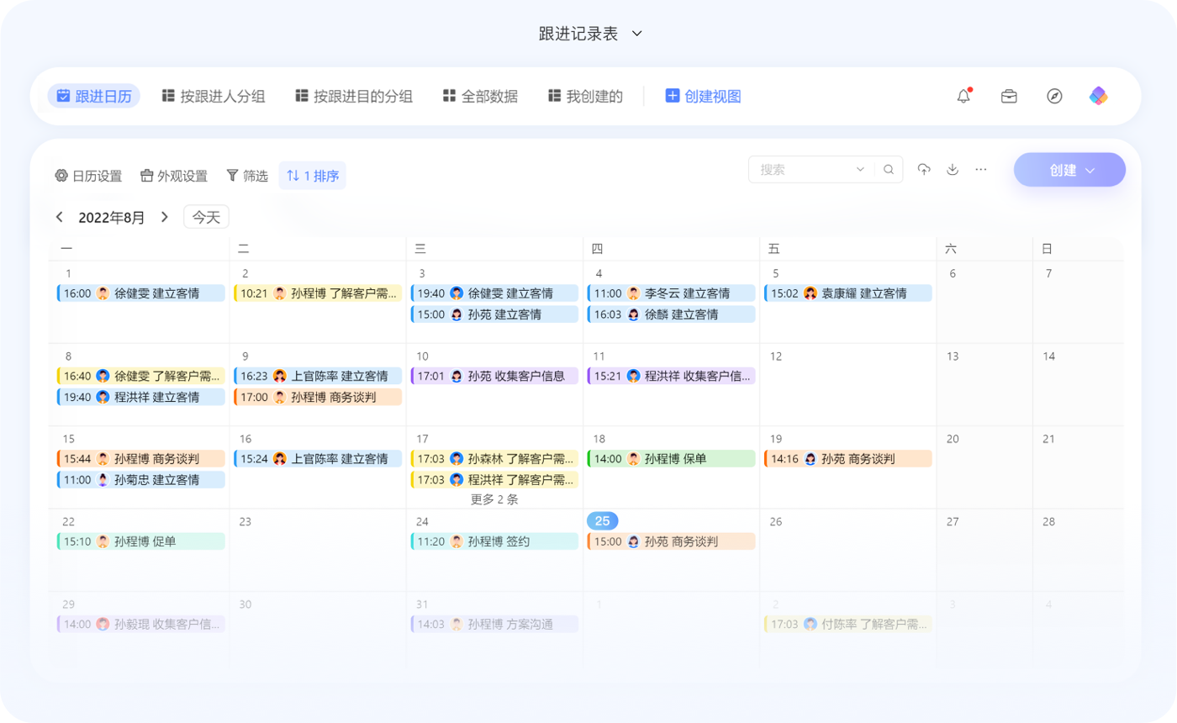Click the search magnifier icon
The width and height of the screenshot is (1177, 723).
point(889,169)
